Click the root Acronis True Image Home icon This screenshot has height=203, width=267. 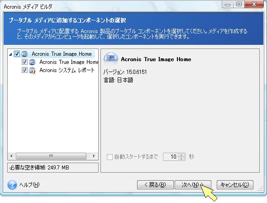pos(24,54)
